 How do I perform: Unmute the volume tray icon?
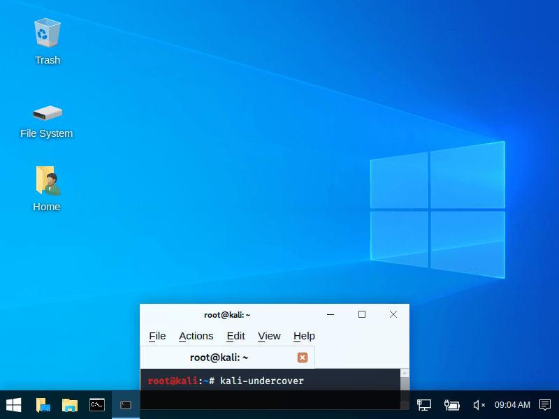479,405
